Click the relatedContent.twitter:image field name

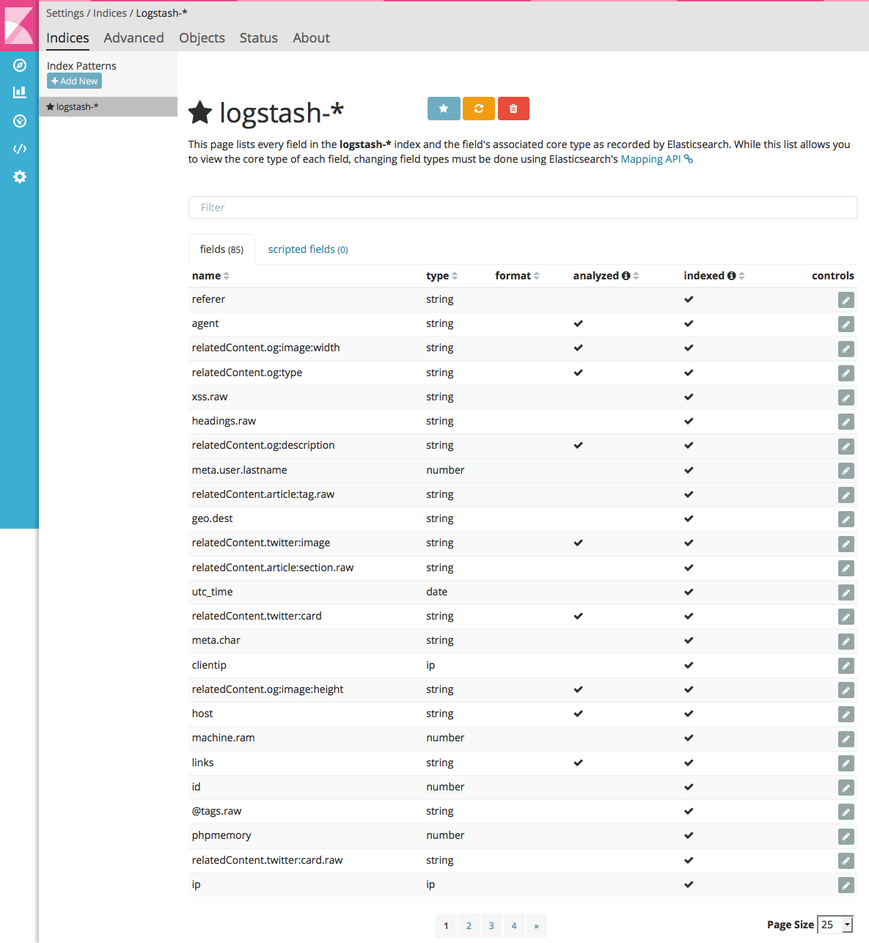click(x=261, y=543)
